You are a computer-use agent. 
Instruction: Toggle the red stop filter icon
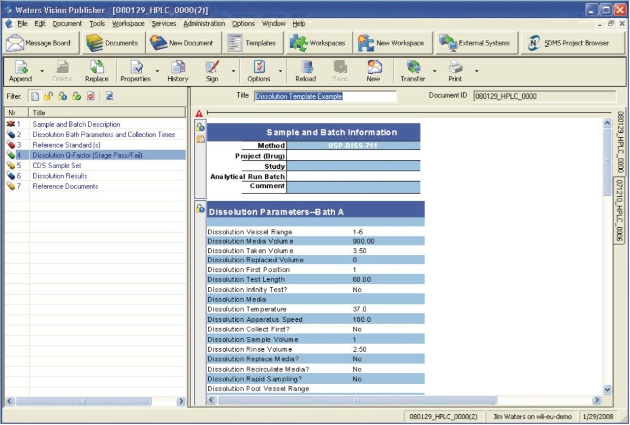pos(91,96)
